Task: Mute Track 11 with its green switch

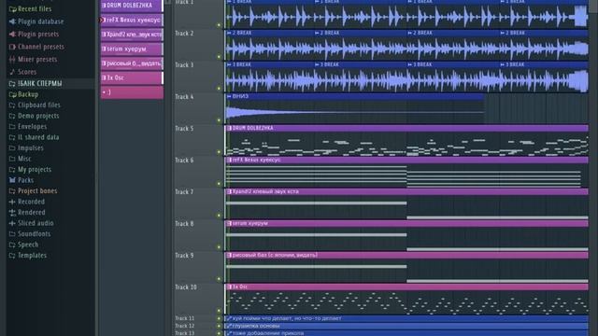Action: tap(219, 318)
